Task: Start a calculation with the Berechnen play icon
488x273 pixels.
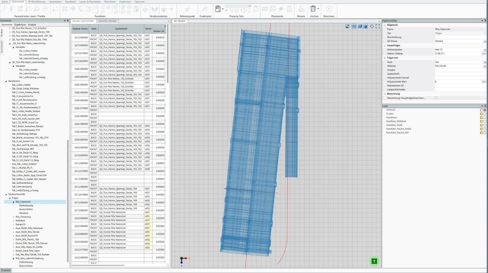Action: coord(329,9)
